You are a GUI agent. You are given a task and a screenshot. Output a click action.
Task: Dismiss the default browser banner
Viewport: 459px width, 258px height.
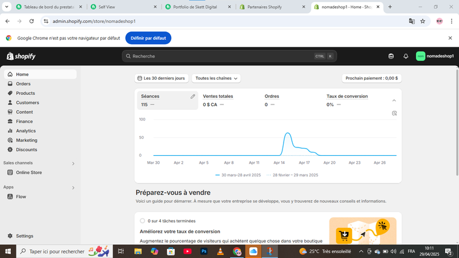pos(450,38)
